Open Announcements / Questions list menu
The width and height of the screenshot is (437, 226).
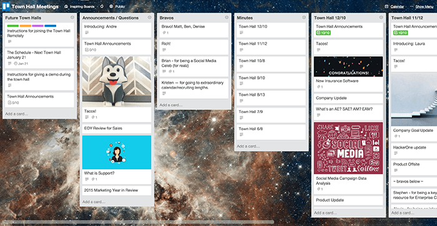point(149,17)
